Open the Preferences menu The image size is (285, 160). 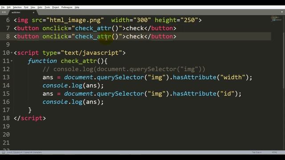[x=67, y=7]
